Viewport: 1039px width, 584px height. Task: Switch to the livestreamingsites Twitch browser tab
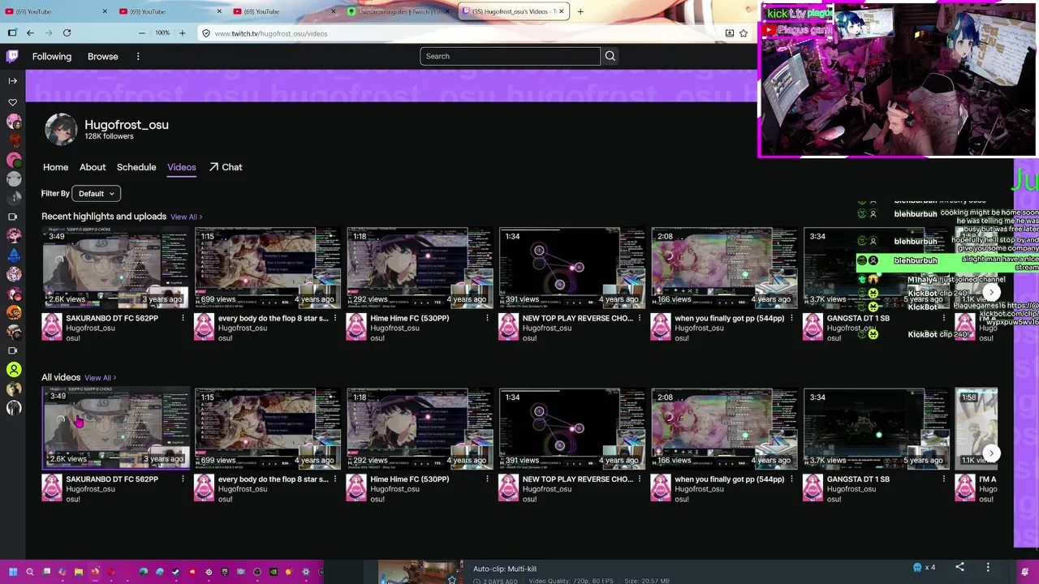[398, 11]
